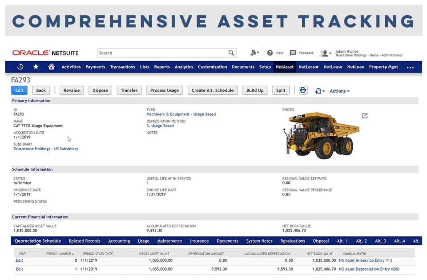
Task: Switch to the Accounting tab
Action: coord(119,241)
